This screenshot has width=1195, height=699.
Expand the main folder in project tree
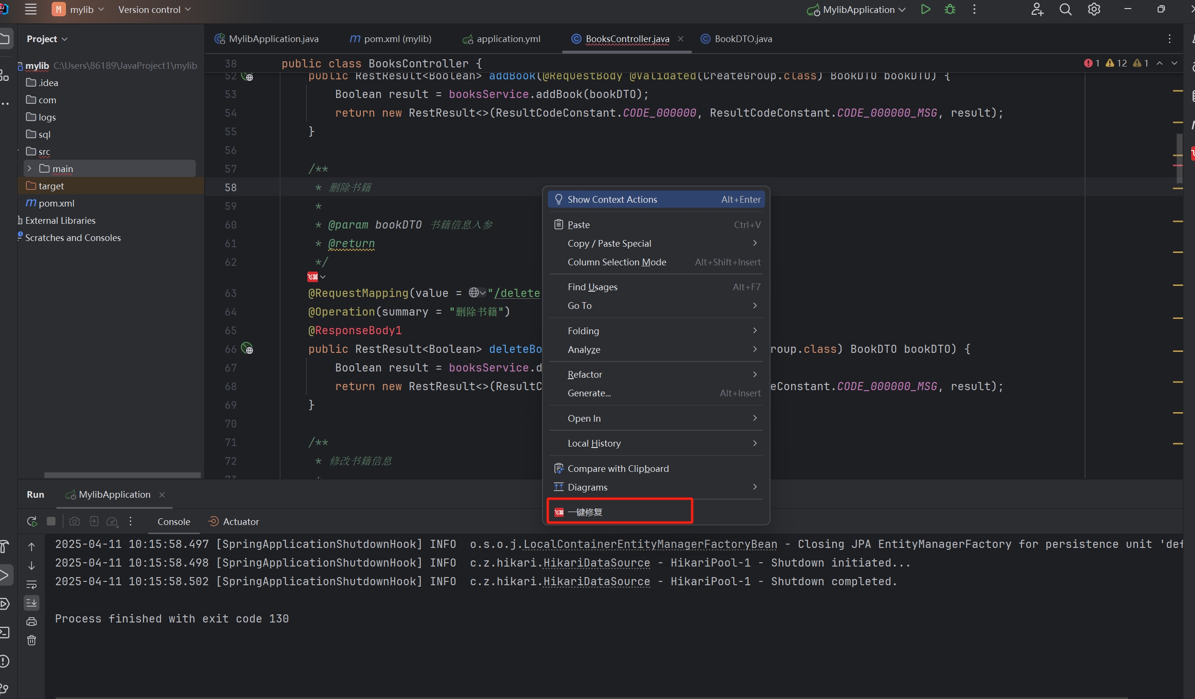click(30, 169)
